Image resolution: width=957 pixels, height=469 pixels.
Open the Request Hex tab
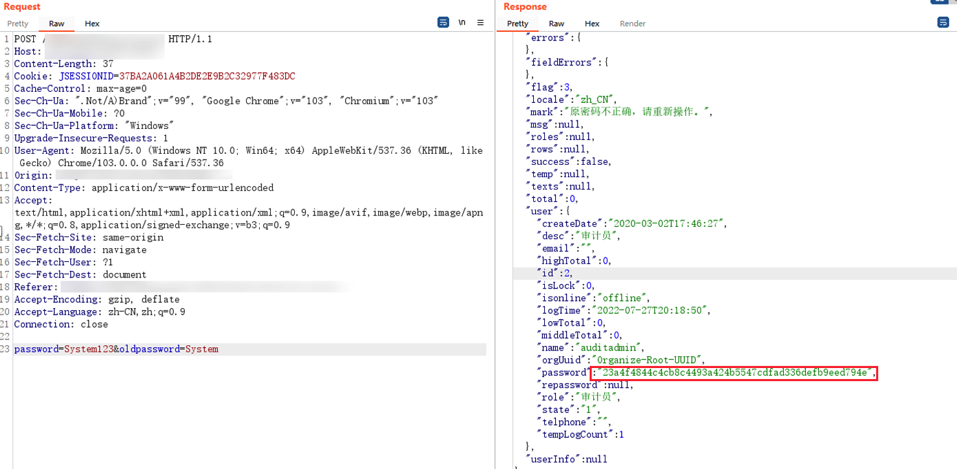pyautogui.click(x=92, y=23)
